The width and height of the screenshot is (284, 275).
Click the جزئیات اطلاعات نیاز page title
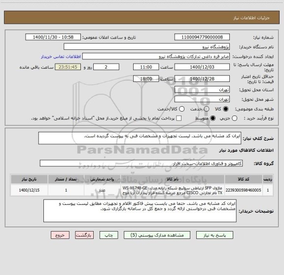click(x=251, y=18)
